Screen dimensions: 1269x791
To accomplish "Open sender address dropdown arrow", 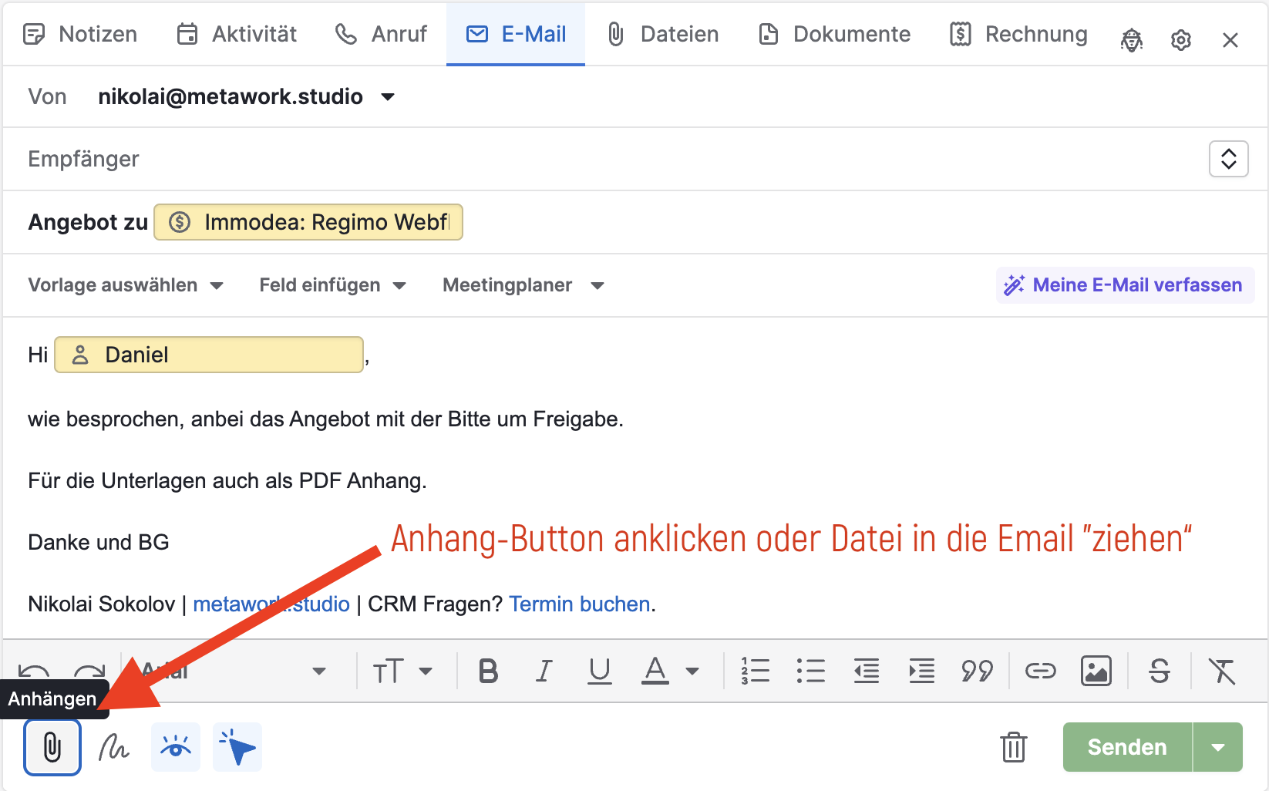I will tap(388, 97).
